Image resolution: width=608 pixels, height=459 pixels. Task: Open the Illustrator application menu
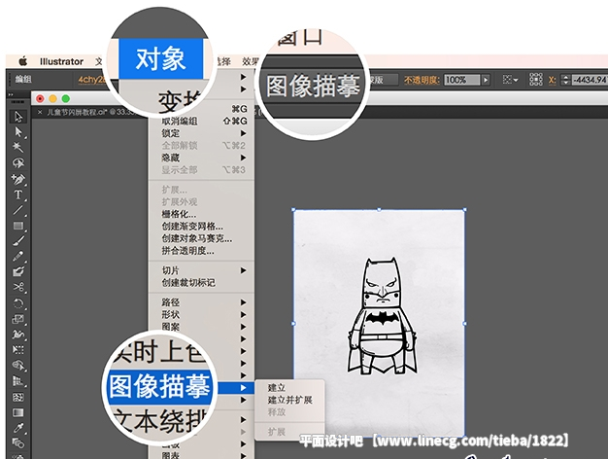(x=61, y=61)
